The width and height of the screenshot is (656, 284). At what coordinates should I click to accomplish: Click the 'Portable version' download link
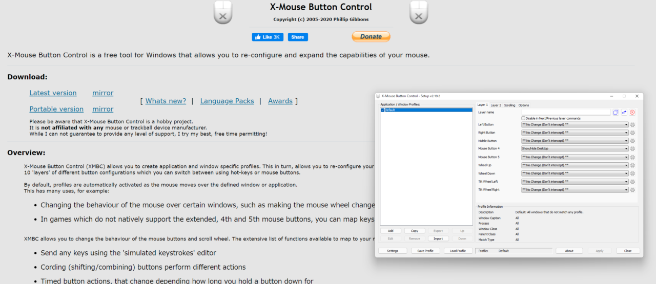(56, 109)
